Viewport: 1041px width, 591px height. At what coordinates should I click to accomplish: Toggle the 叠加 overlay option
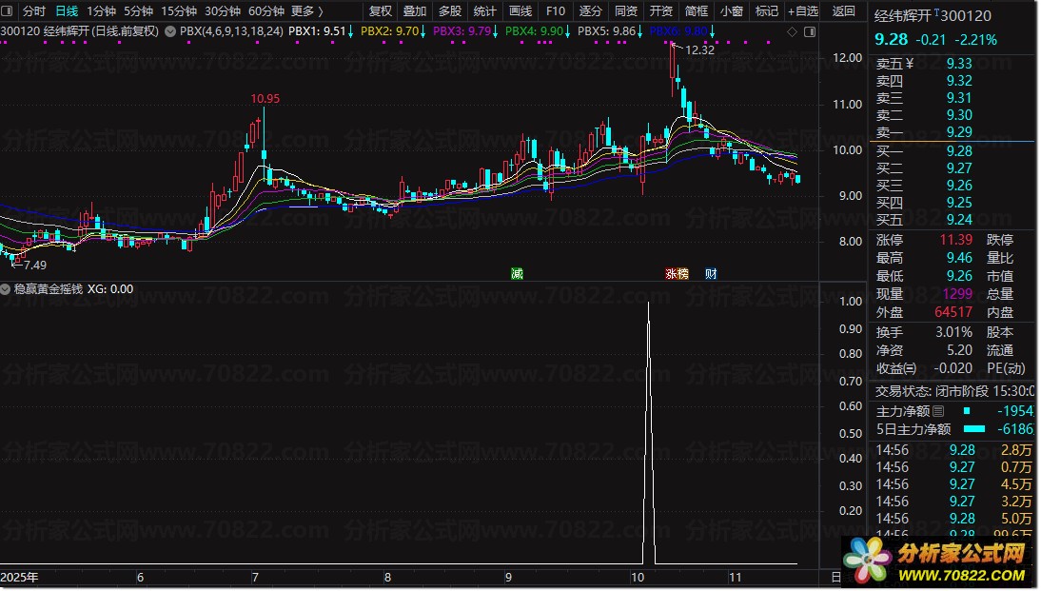(415, 11)
